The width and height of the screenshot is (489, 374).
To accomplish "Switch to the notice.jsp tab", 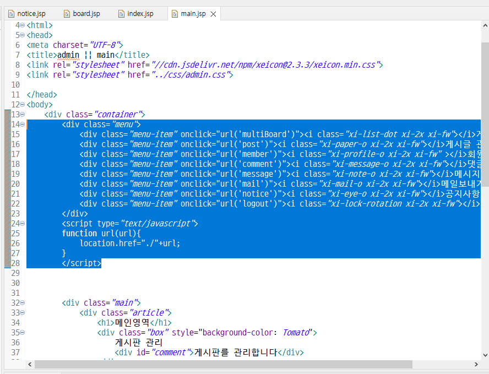I will click(27, 14).
